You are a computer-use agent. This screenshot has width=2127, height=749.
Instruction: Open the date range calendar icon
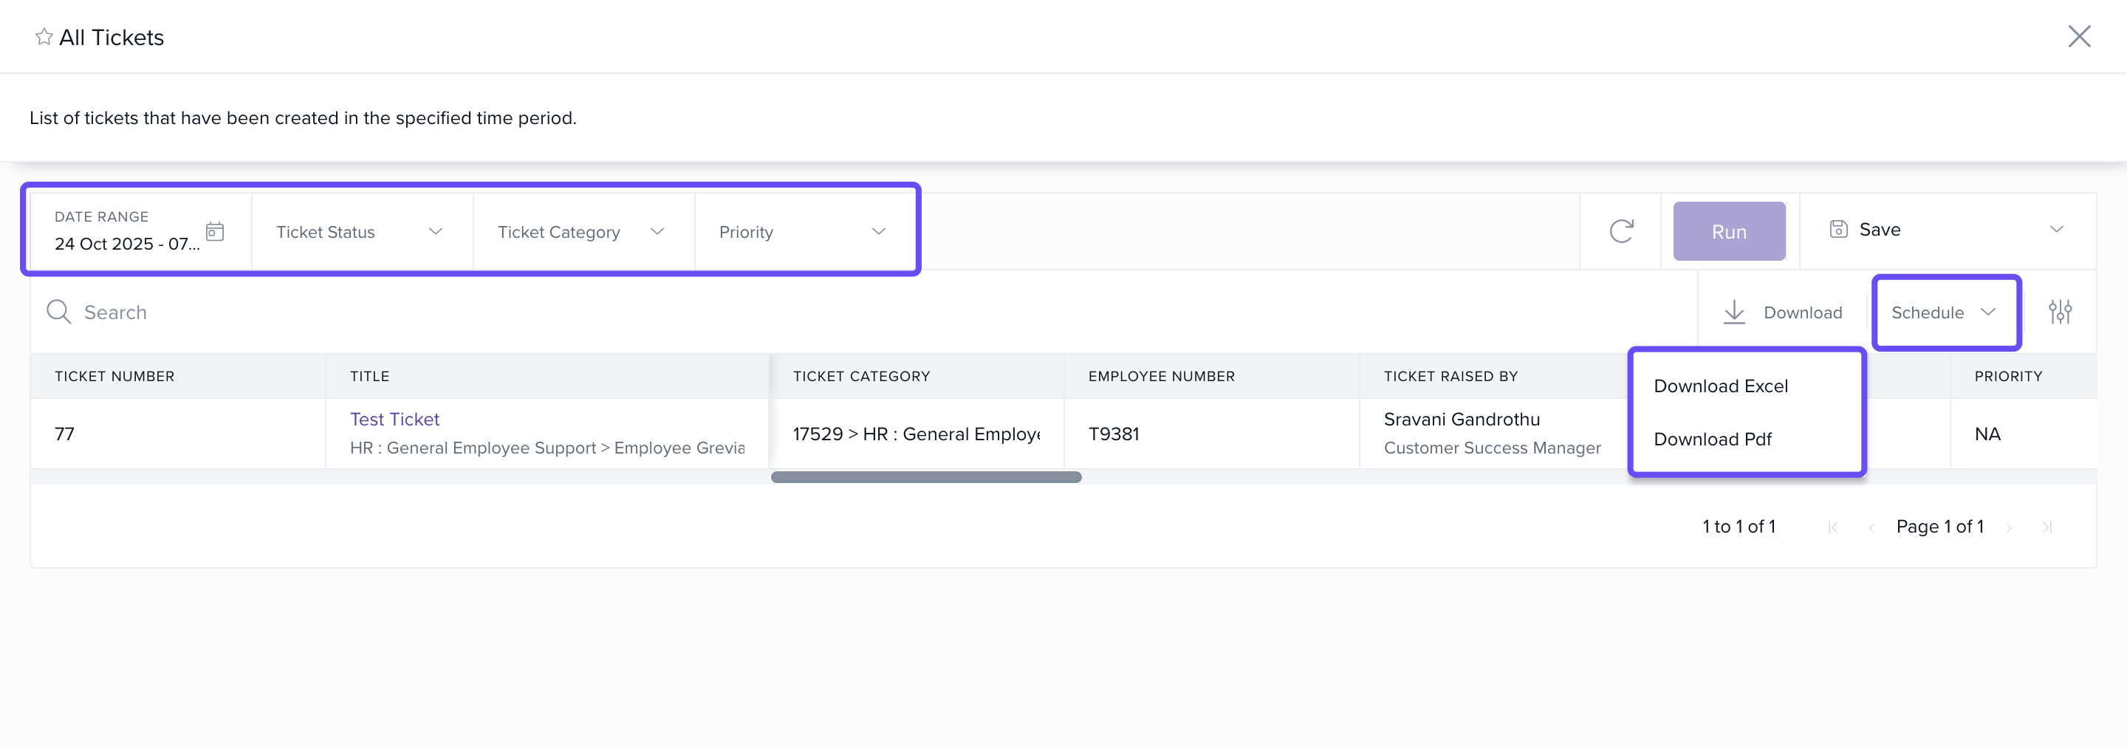pos(215,231)
